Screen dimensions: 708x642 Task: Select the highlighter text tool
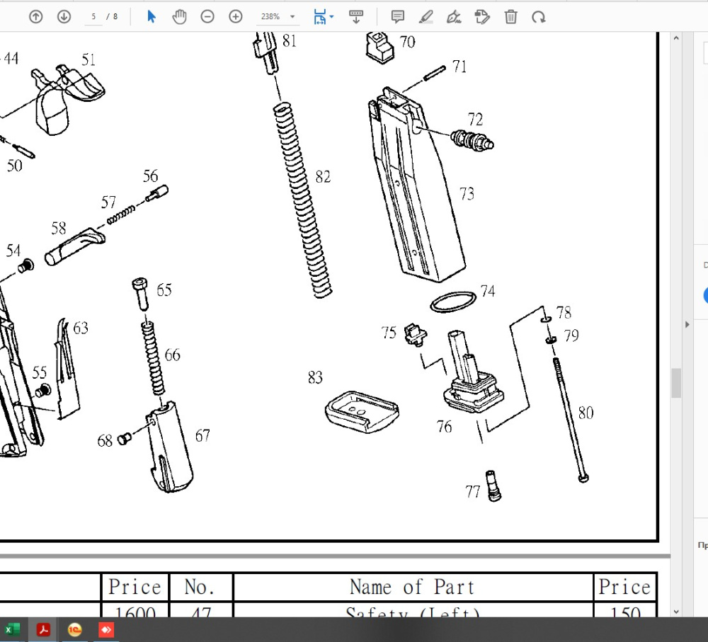(x=426, y=17)
